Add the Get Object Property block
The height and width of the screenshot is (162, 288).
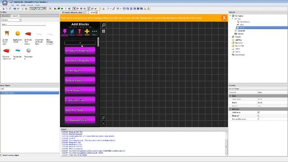[80, 61]
